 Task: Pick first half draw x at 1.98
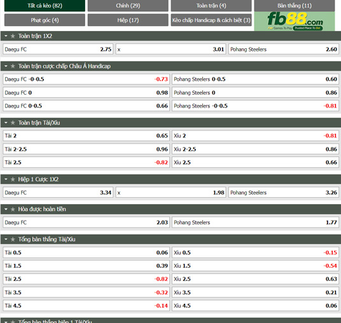coord(170,193)
